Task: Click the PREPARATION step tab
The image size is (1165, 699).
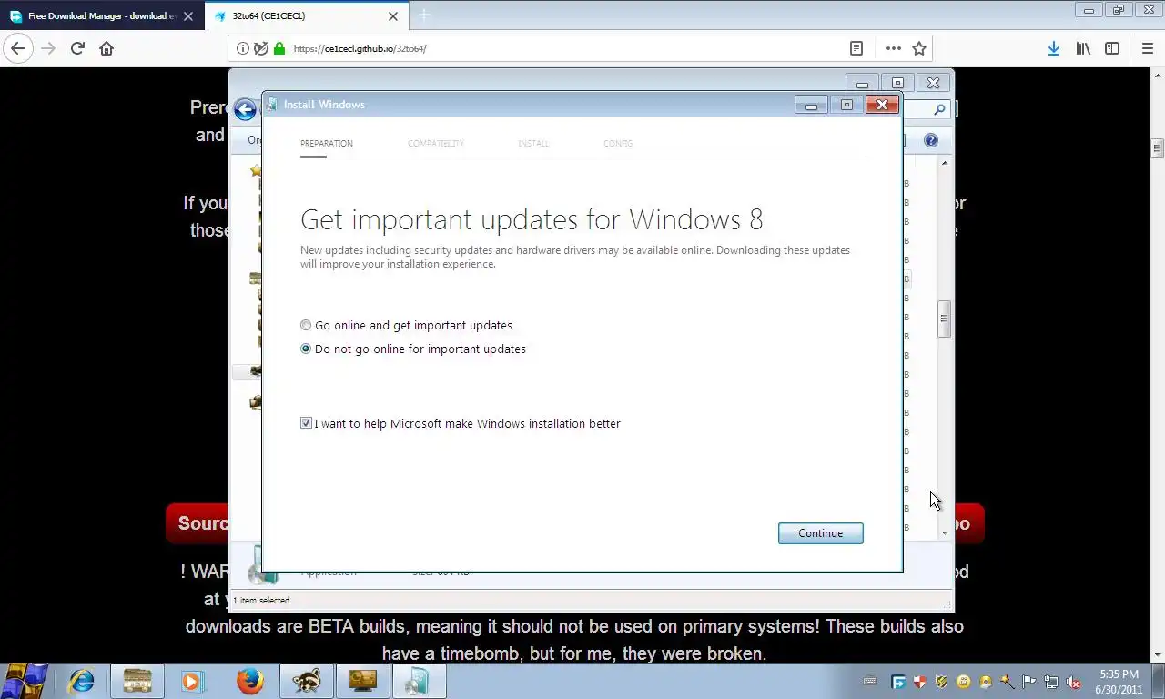Action: click(327, 144)
